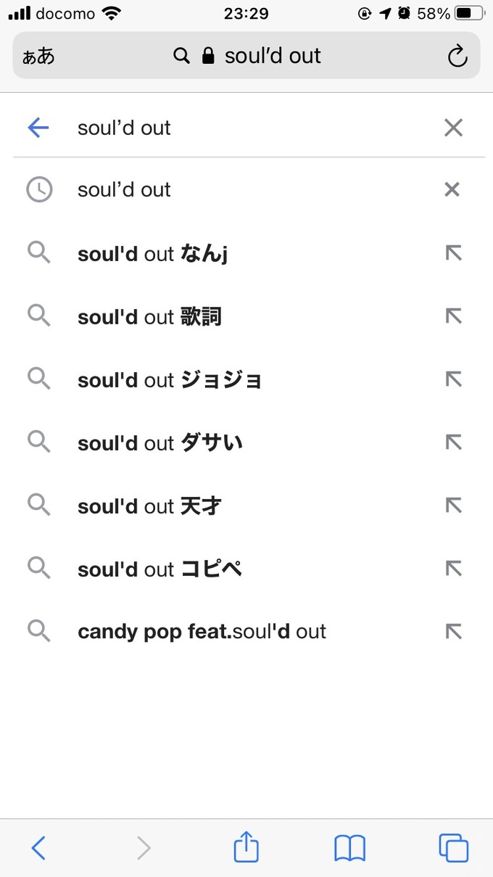493x877 pixels.
Task: Open the tab switcher icon
Action: [x=453, y=847]
